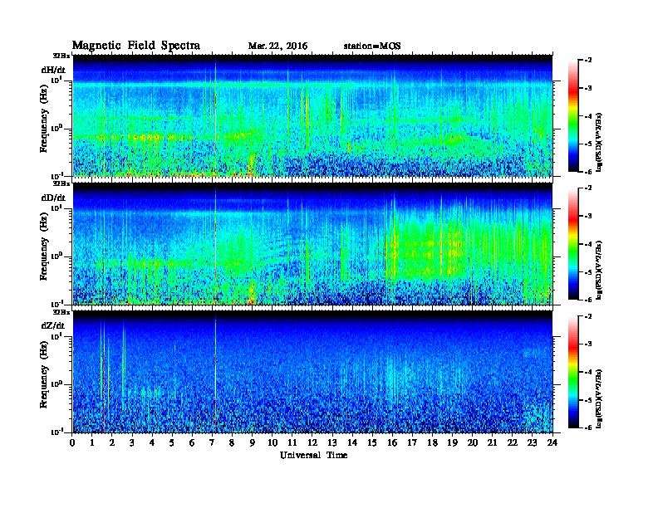Click the color bar beside the dD/dt panel

573,244
